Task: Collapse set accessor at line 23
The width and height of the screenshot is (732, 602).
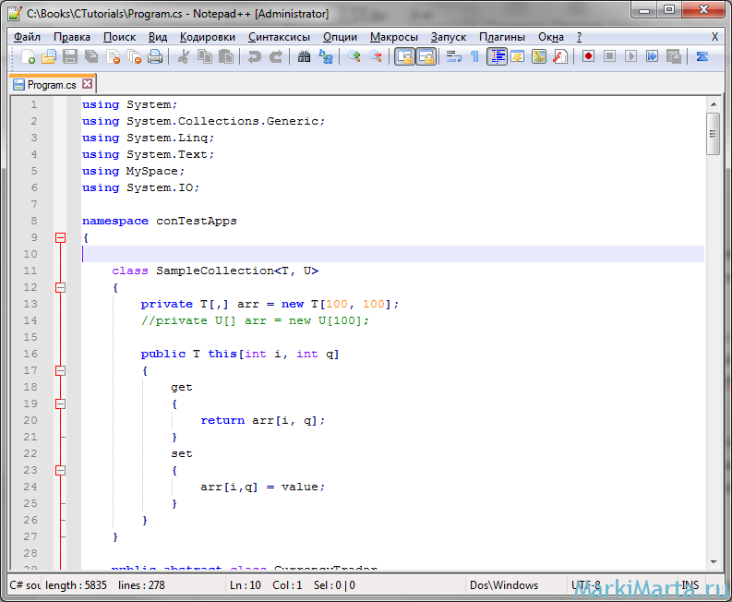Action: pyautogui.click(x=60, y=470)
